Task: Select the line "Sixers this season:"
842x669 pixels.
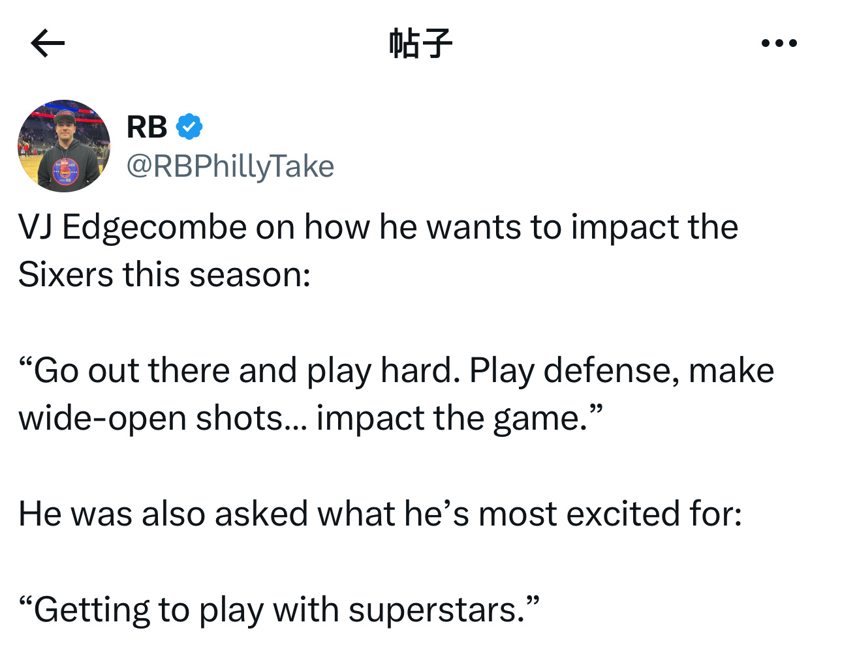Action: click(164, 274)
